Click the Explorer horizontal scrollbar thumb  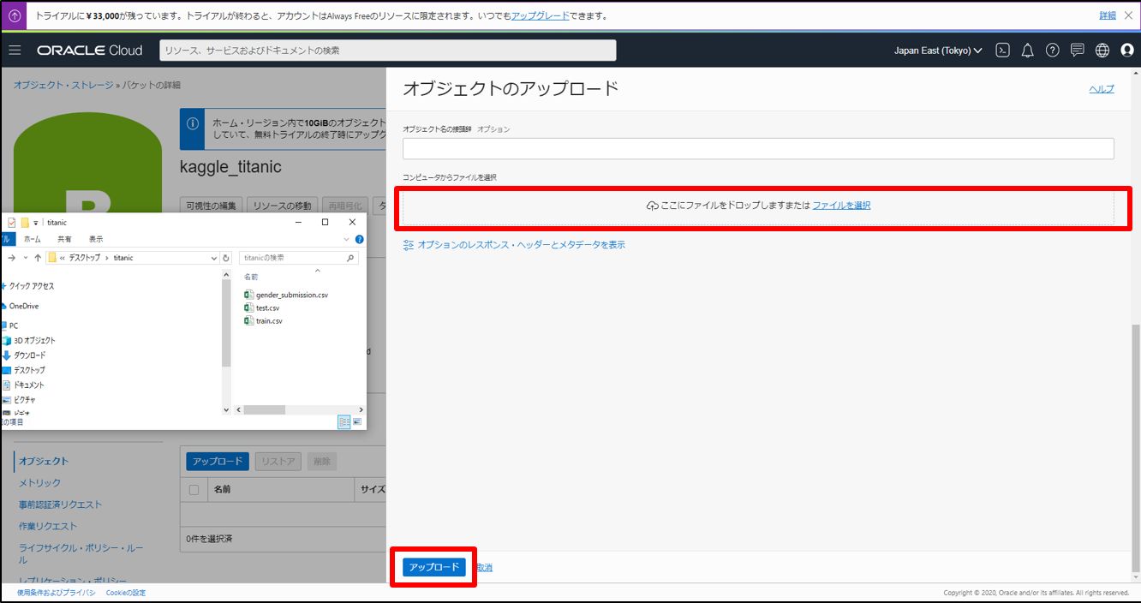coord(264,410)
